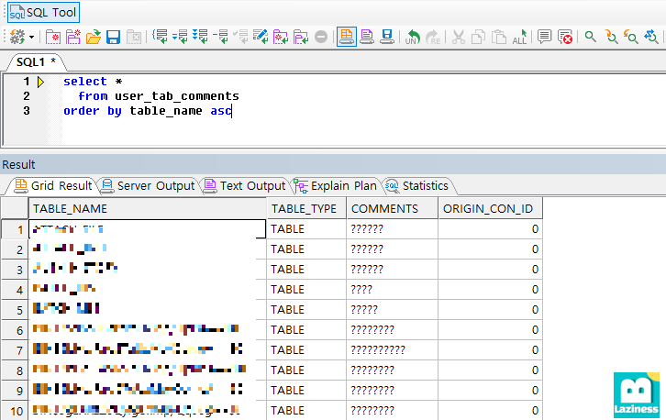Click 'user_tab_comments' in editor line 2

pyautogui.click(x=177, y=96)
